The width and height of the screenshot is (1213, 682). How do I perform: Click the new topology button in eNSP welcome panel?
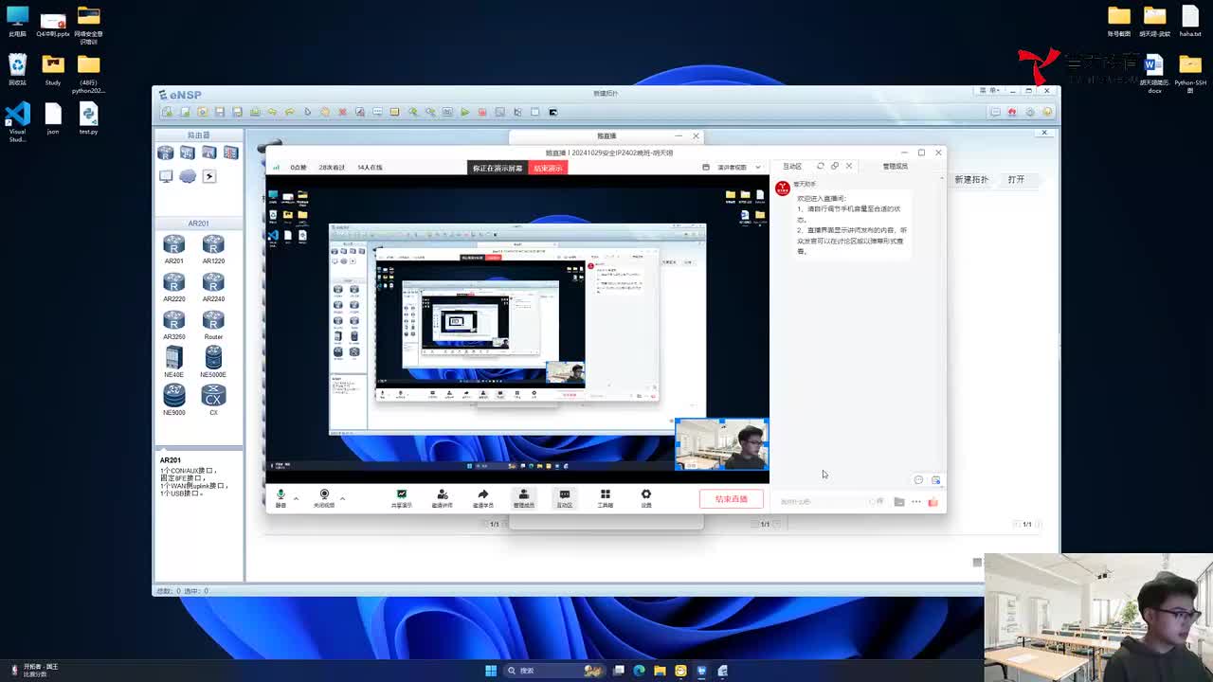click(971, 179)
